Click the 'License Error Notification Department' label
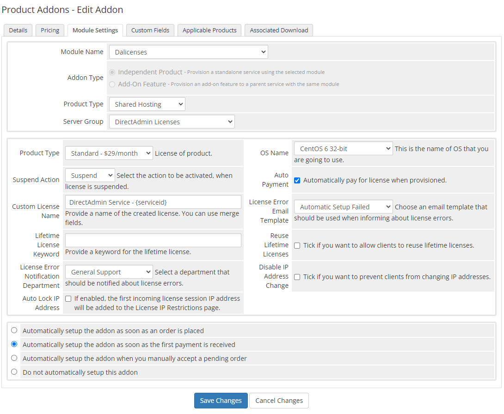 tap(40, 276)
